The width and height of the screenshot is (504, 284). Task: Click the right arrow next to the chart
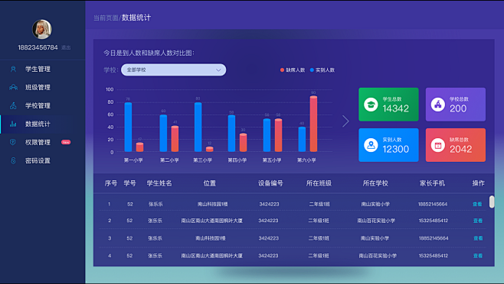point(345,121)
